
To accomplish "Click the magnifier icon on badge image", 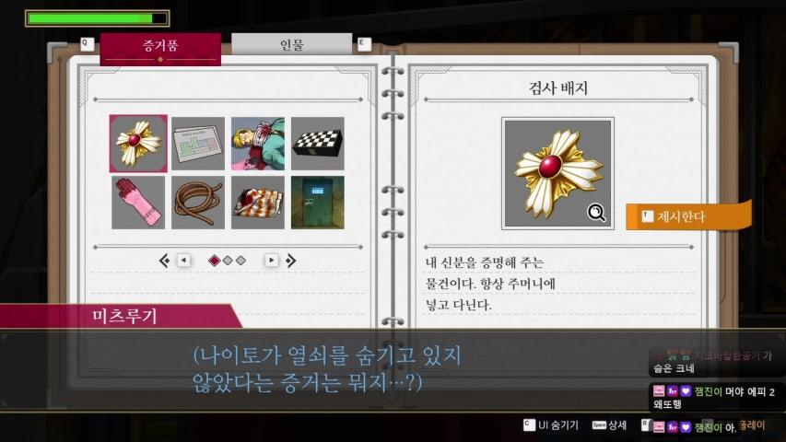I will [596, 213].
